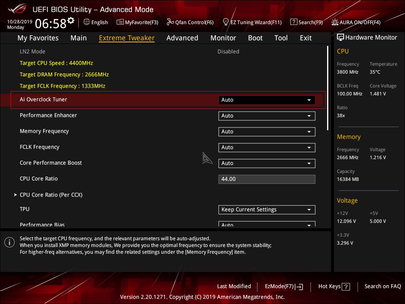Open the Performance Bias dropdown
405x304 pixels.
click(x=267, y=224)
